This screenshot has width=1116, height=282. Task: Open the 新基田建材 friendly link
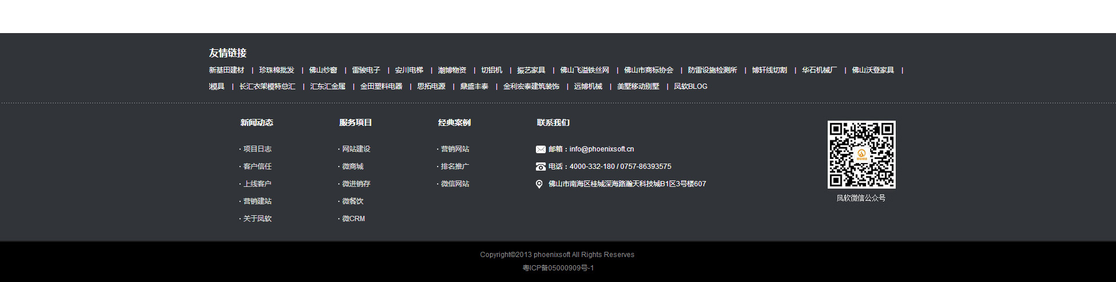(227, 70)
